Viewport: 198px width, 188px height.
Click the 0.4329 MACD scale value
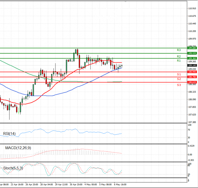click(191, 146)
